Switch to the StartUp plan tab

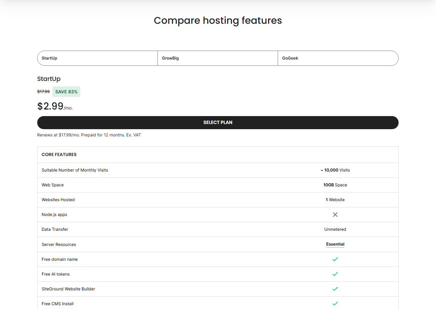pos(98,58)
